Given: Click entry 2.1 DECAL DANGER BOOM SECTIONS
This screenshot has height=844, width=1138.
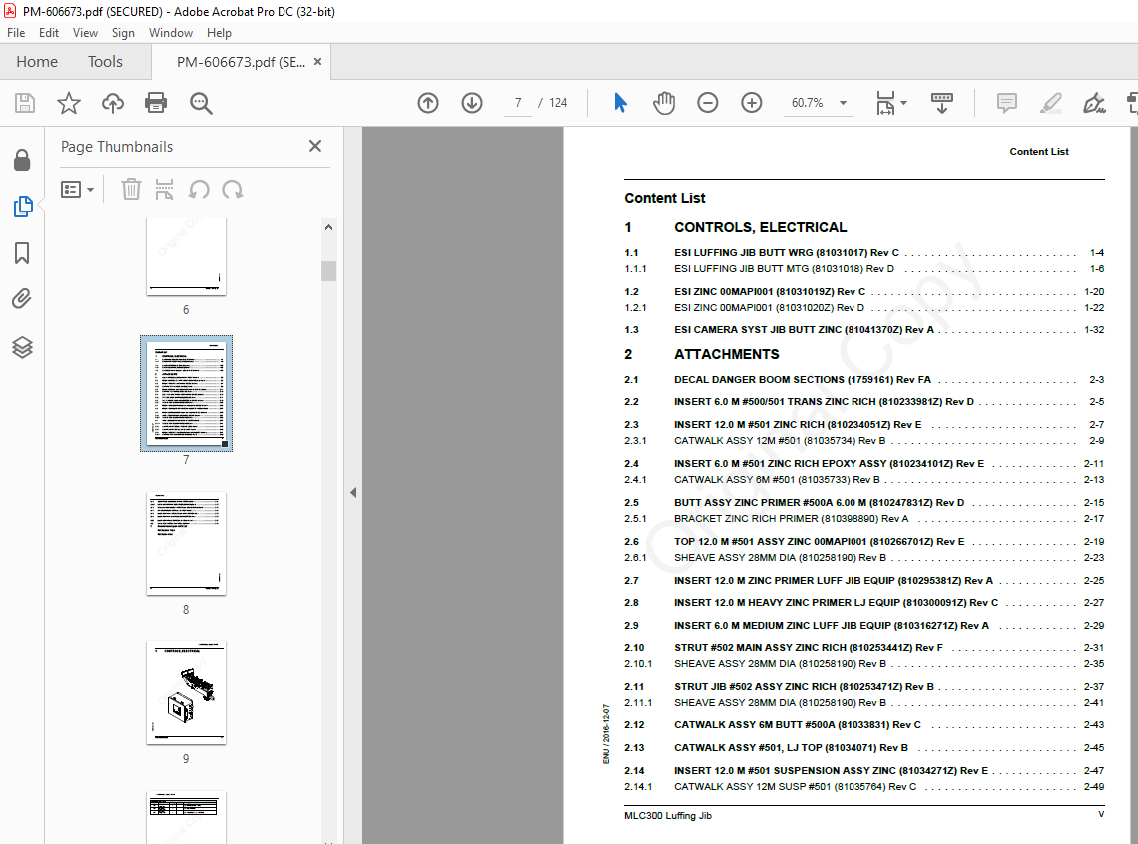Looking at the screenshot, I should click(863, 379).
